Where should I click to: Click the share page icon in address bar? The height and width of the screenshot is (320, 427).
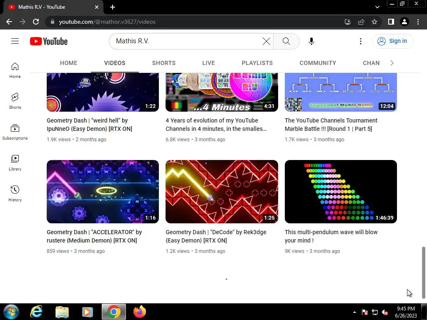click(x=361, y=22)
